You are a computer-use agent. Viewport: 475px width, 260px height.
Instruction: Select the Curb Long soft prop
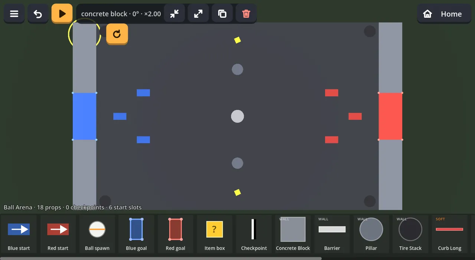point(449,234)
